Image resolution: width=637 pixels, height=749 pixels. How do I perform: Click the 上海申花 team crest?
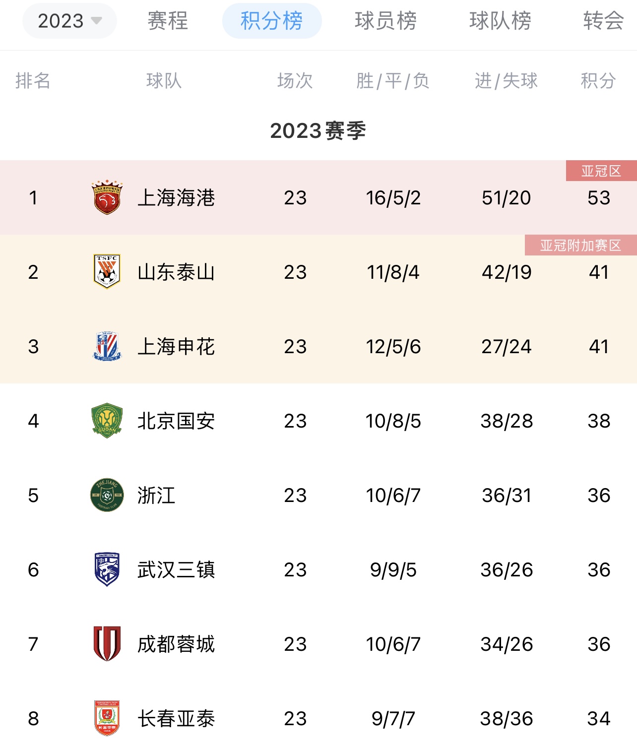(107, 346)
